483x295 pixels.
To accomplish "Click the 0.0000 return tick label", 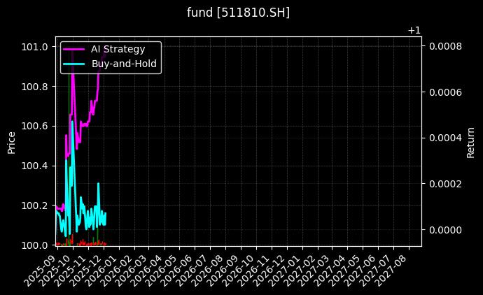I will tap(445, 230).
